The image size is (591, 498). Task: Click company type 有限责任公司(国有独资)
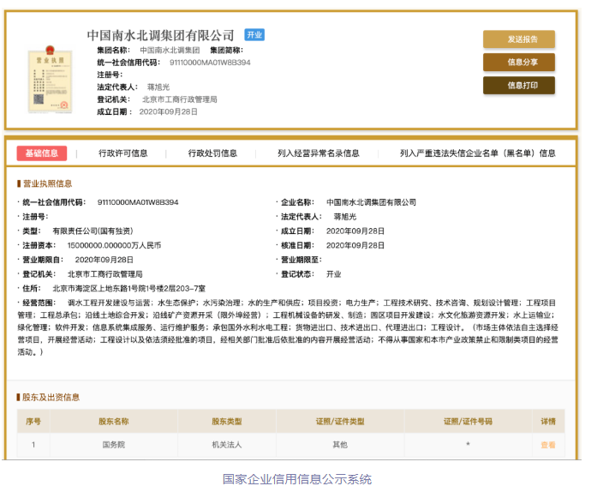point(93,231)
